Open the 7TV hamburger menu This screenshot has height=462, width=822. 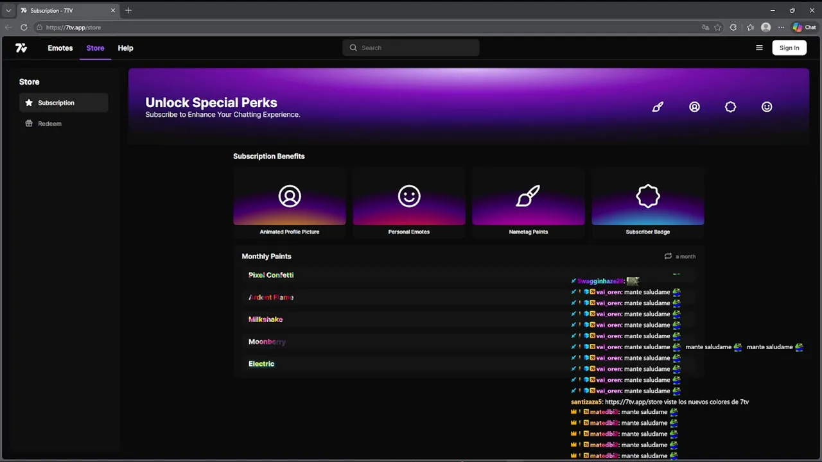759,47
